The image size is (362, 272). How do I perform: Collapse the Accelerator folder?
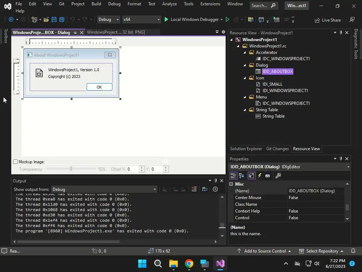coord(245,52)
